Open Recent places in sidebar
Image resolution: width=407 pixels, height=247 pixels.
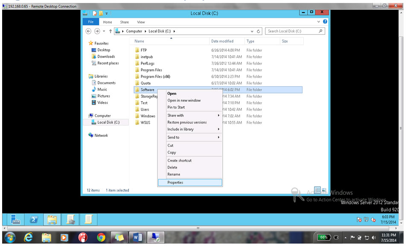point(108,63)
